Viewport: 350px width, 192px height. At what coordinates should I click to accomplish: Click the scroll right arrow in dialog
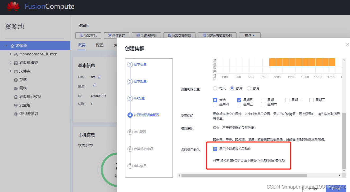[x=340, y=176]
